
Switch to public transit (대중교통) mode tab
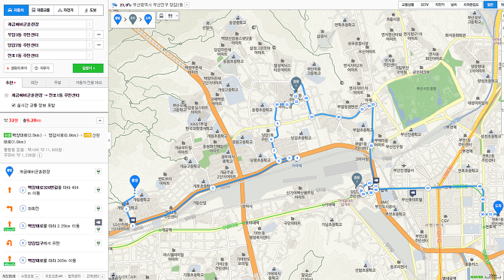(x=41, y=11)
